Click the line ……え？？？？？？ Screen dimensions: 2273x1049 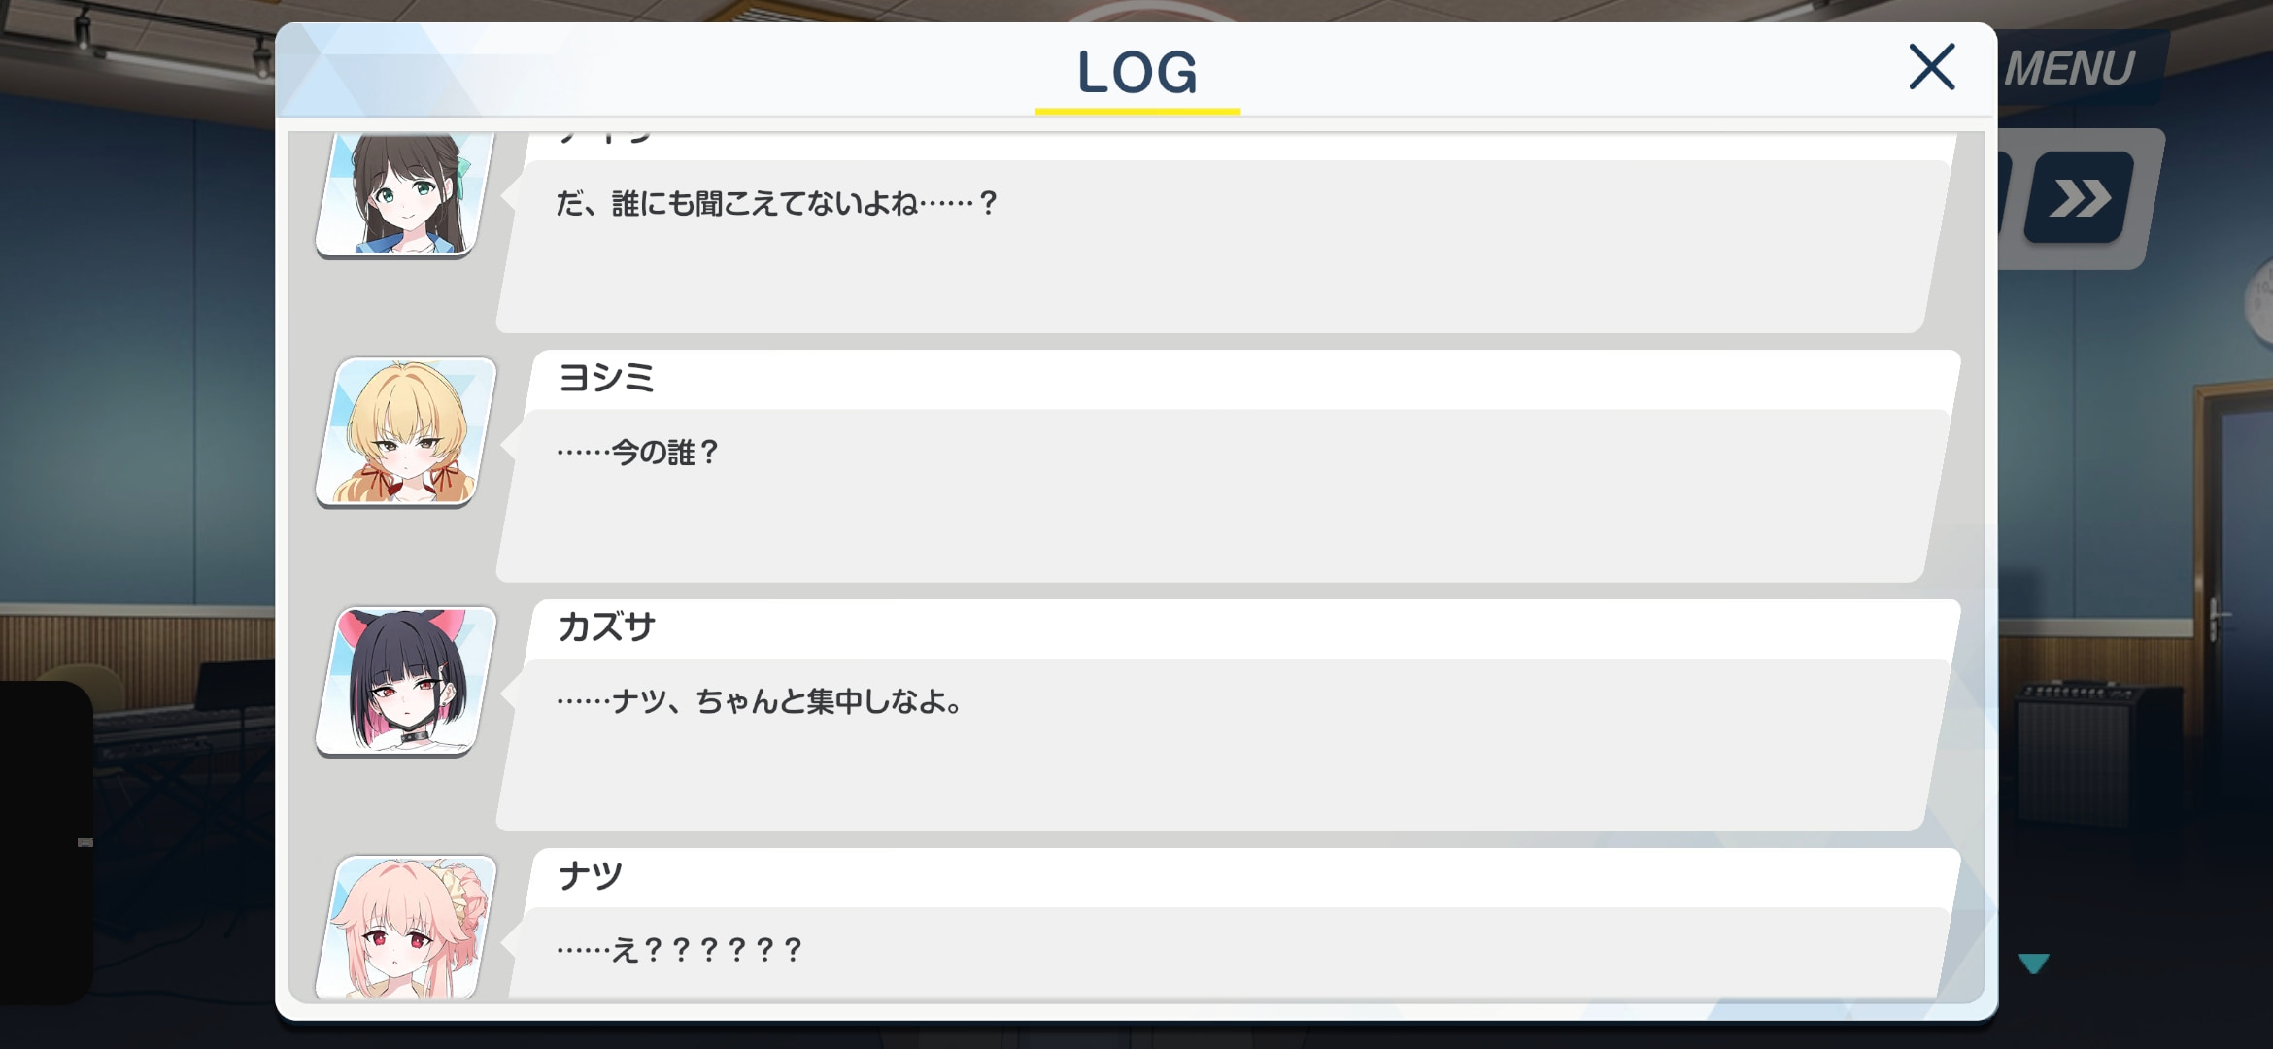point(679,950)
